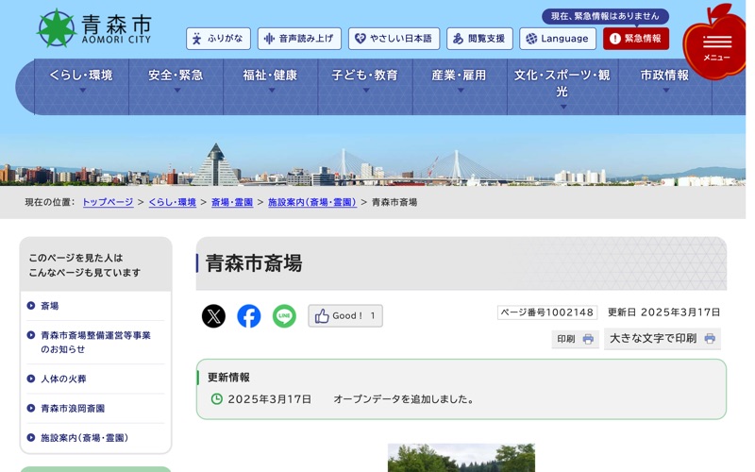755x472 pixels.
Task: Expand the 安全・緊急 menu
Action: [x=176, y=87]
